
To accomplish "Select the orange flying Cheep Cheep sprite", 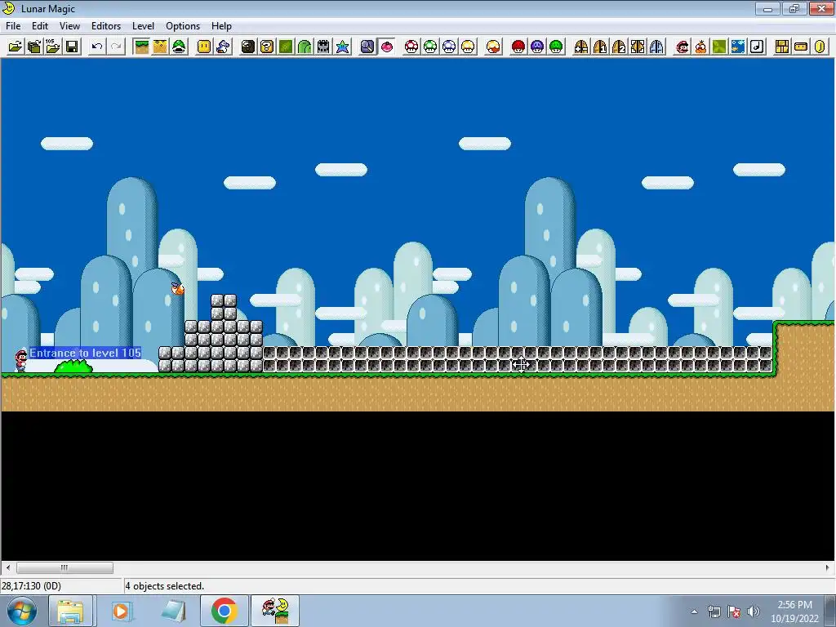I will pyautogui.click(x=177, y=288).
